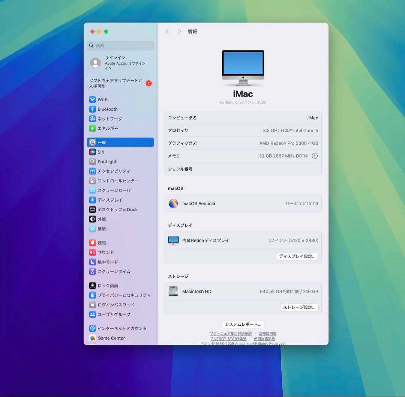Select the 通知 (Notifications) bell icon
405x397 pixels.
click(x=93, y=243)
